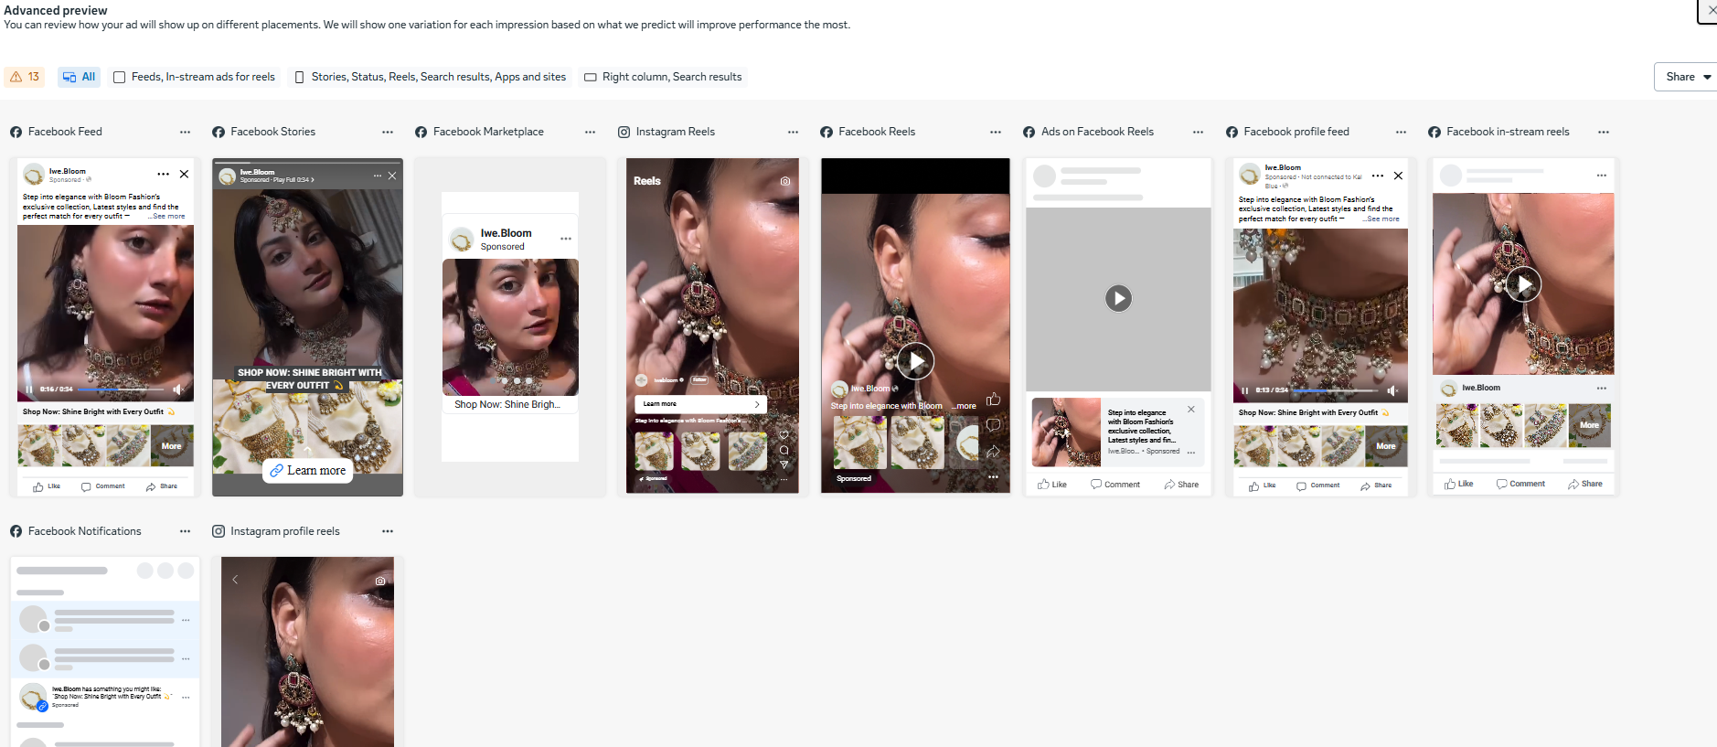Image resolution: width=1717 pixels, height=747 pixels.
Task: Pause the Facebook Feed preview video
Action: click(x=29, y=390)
